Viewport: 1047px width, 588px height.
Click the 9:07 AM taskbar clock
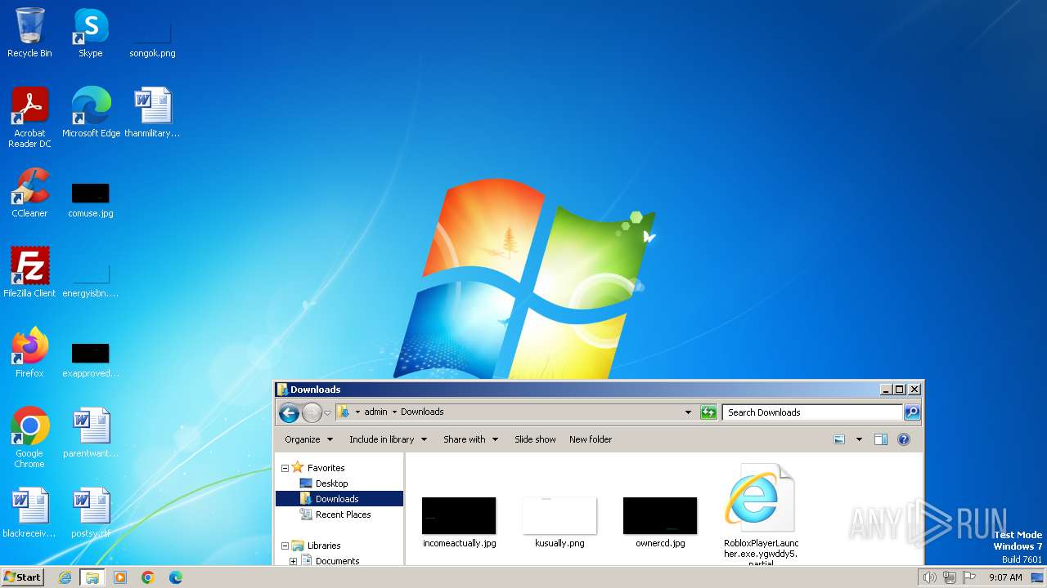tap(1005, 577)
